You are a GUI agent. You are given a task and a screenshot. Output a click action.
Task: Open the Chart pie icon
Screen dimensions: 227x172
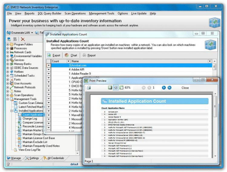click(x=67, y=55)
